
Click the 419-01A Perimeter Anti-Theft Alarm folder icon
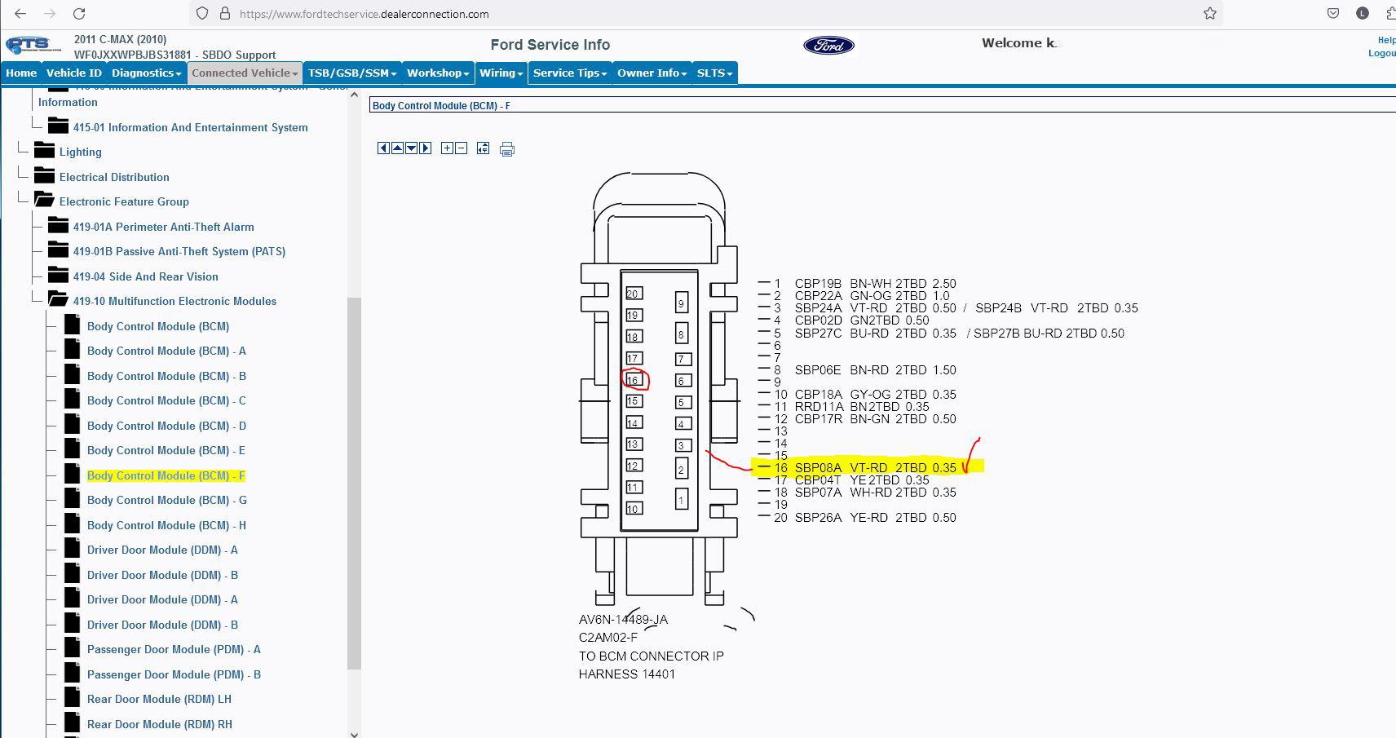pyautogui.click(x=58, y=224)
